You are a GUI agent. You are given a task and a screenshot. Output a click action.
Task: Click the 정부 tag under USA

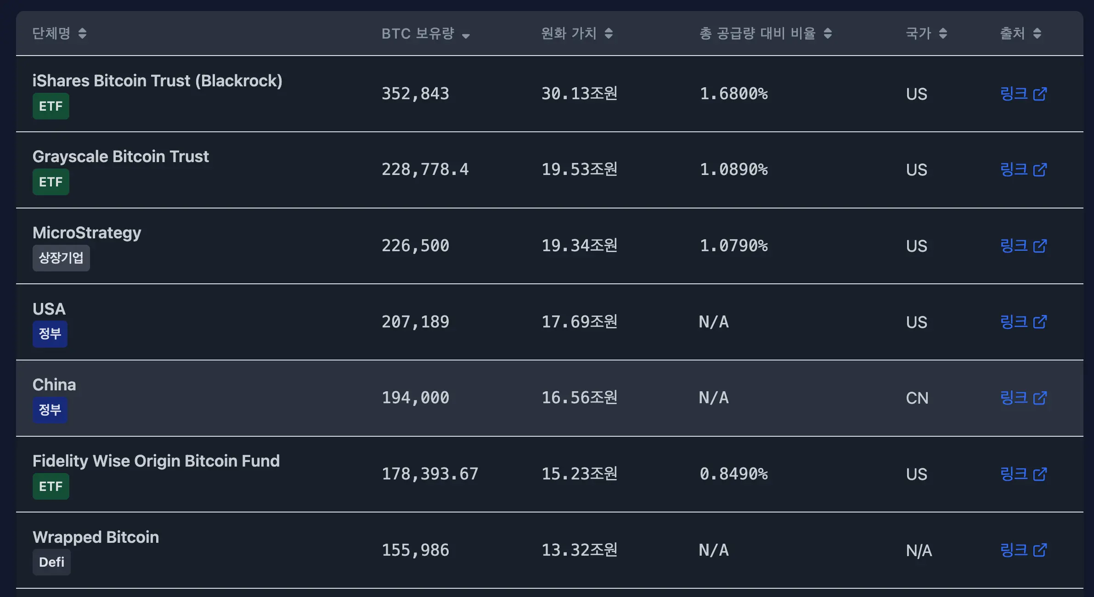point(50,334)
